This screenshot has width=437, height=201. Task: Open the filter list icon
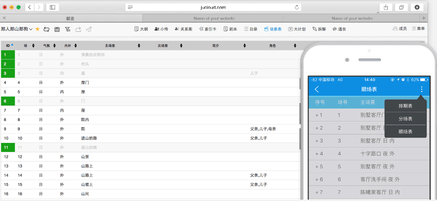coord(68,29)
